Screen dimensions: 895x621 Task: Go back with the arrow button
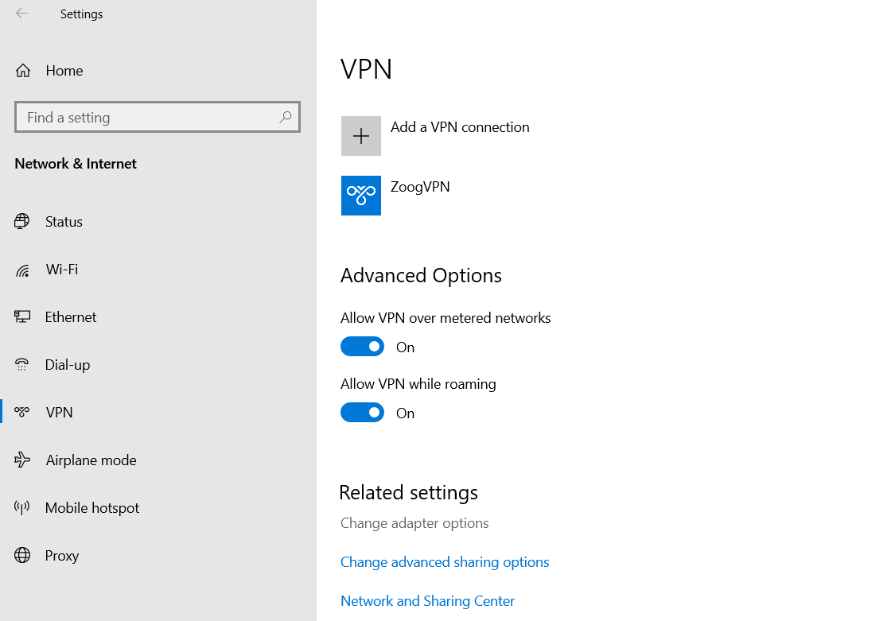(x=21, y=14)
